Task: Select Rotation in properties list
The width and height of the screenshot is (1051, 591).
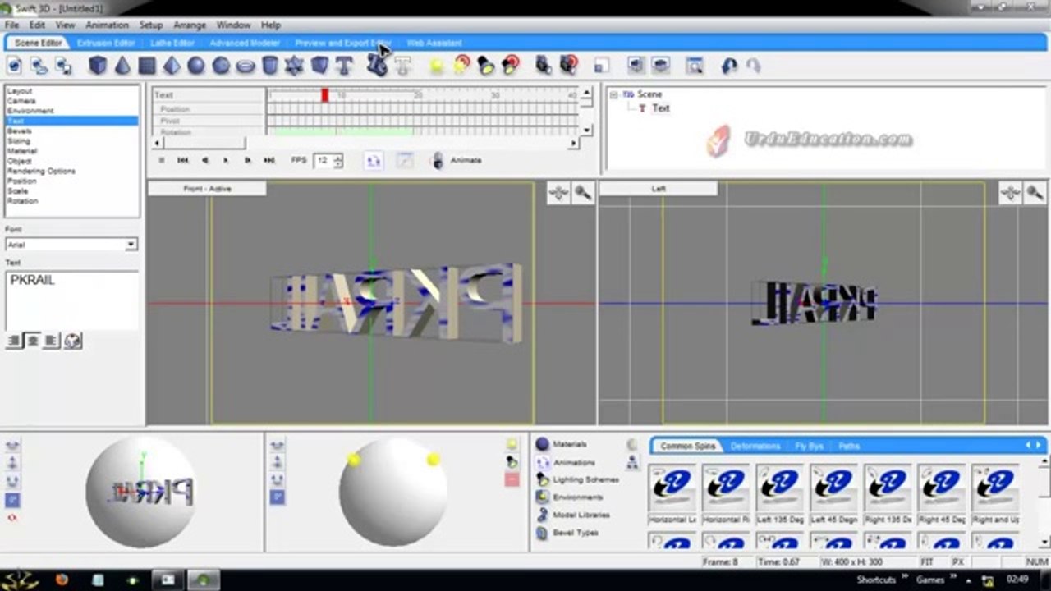Action: pyautogui.click(x=71, y=201)
